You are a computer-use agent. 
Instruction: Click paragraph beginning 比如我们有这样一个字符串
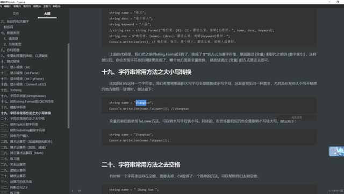pyautogui.click(x=209, y=86)
